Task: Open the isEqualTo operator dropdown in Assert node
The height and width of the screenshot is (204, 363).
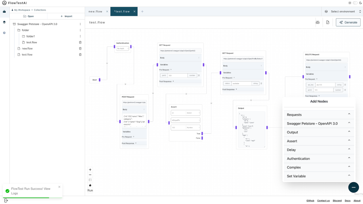Action: (x=186, y=120)
